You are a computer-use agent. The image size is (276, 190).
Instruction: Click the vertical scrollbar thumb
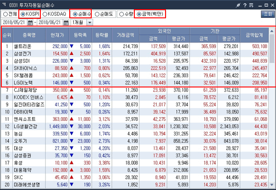pyautogui.click(x=272, y=49)
